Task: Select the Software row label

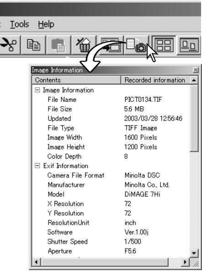Action: (60, 232)
